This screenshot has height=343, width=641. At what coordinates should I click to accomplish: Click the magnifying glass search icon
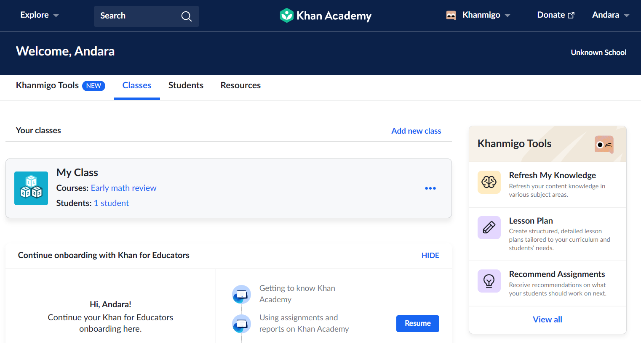186,16
